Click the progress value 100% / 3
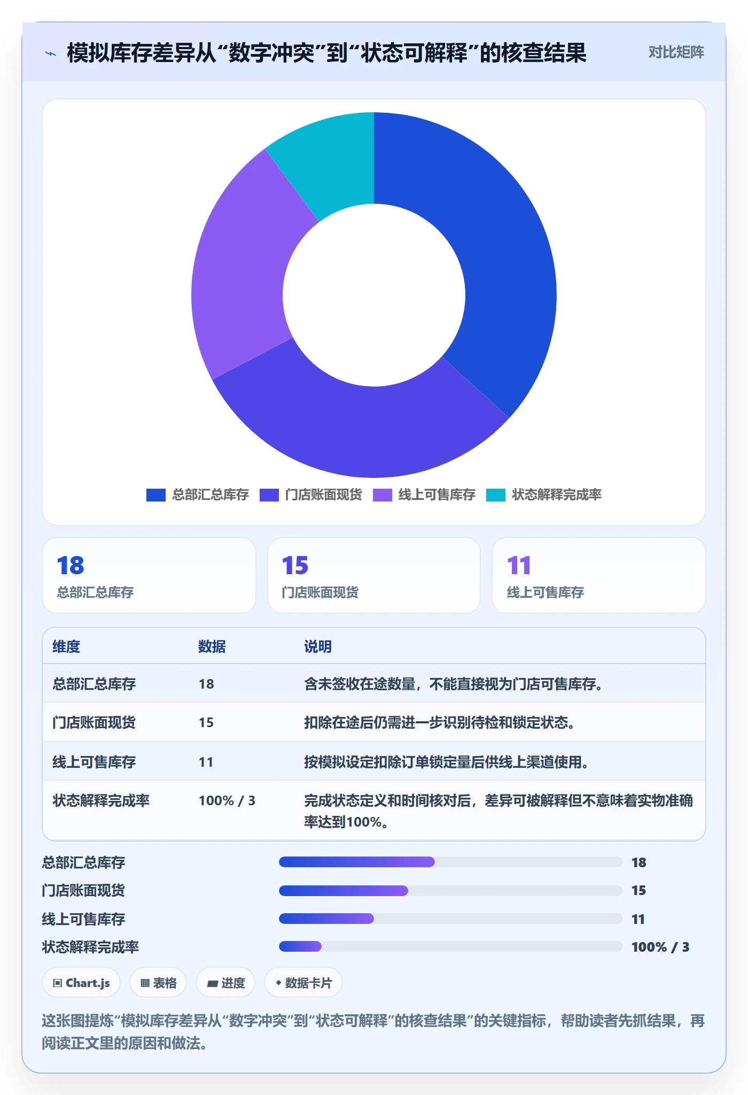 coord(660,947)
